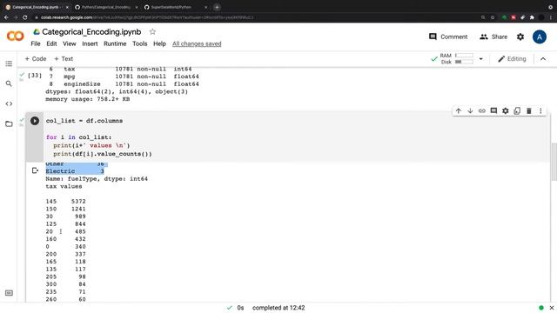The width and height of the screenshot is (557, 313).
Task: Switch to the second GitHub browser tab
Action: pos(106,7)
